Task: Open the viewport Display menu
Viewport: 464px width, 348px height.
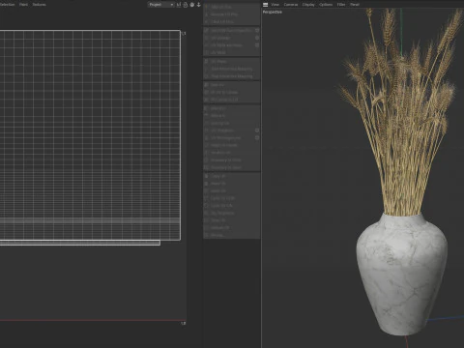Action: tap(308, 5)
